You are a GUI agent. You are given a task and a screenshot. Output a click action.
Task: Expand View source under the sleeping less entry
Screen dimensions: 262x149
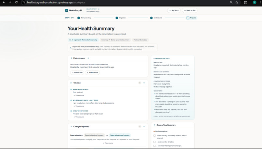tap(79, 117)
